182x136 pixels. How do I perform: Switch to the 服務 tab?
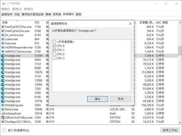pos(78,14)
